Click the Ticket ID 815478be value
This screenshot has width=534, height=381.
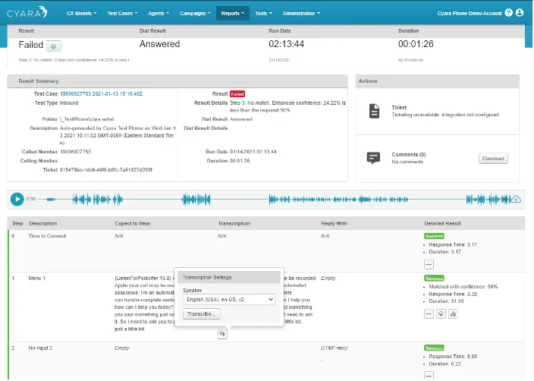pos(106,170)
